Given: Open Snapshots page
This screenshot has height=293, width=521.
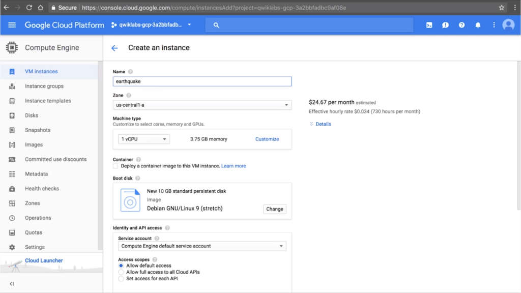Looking at the screenshot, I should [x=38, y=130].
